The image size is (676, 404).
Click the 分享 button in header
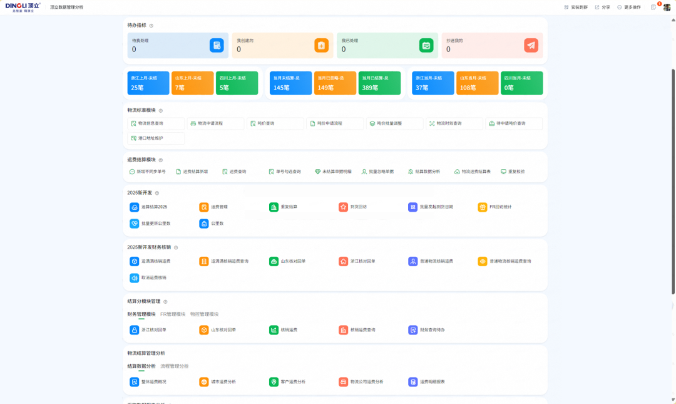coord(602,7)
